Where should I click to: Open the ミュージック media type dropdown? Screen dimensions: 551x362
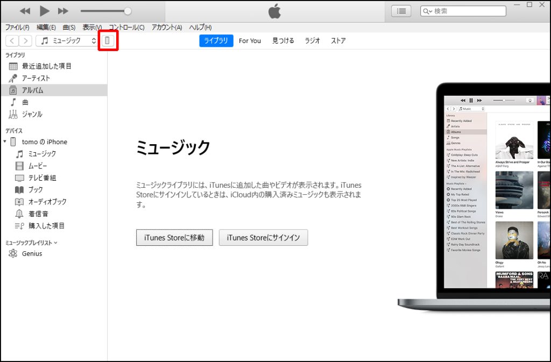point(67,41)
